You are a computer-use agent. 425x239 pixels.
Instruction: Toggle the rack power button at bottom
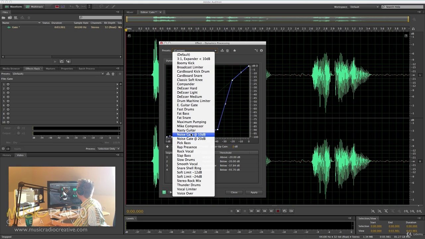[3, 149]
